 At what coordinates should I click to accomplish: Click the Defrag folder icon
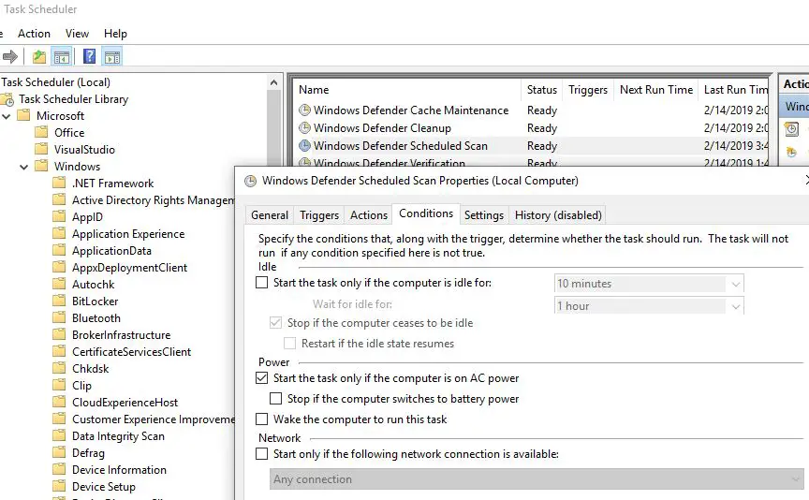click(x=59, y=452)
